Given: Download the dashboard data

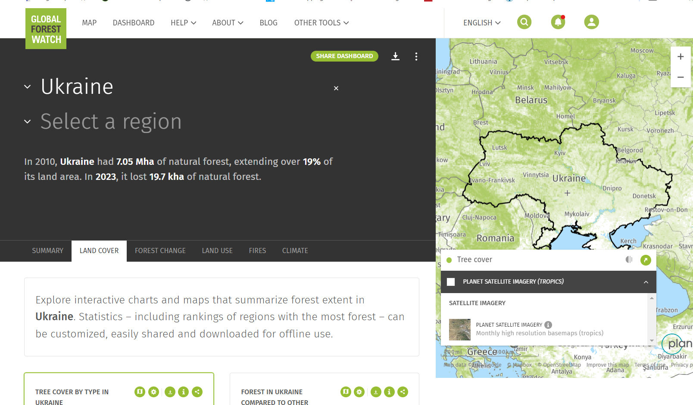Looking at the screenshot, I should (x=395, y=56).
